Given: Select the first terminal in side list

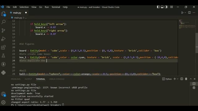Looking at the screenshot, I should [x=194, y=84].
